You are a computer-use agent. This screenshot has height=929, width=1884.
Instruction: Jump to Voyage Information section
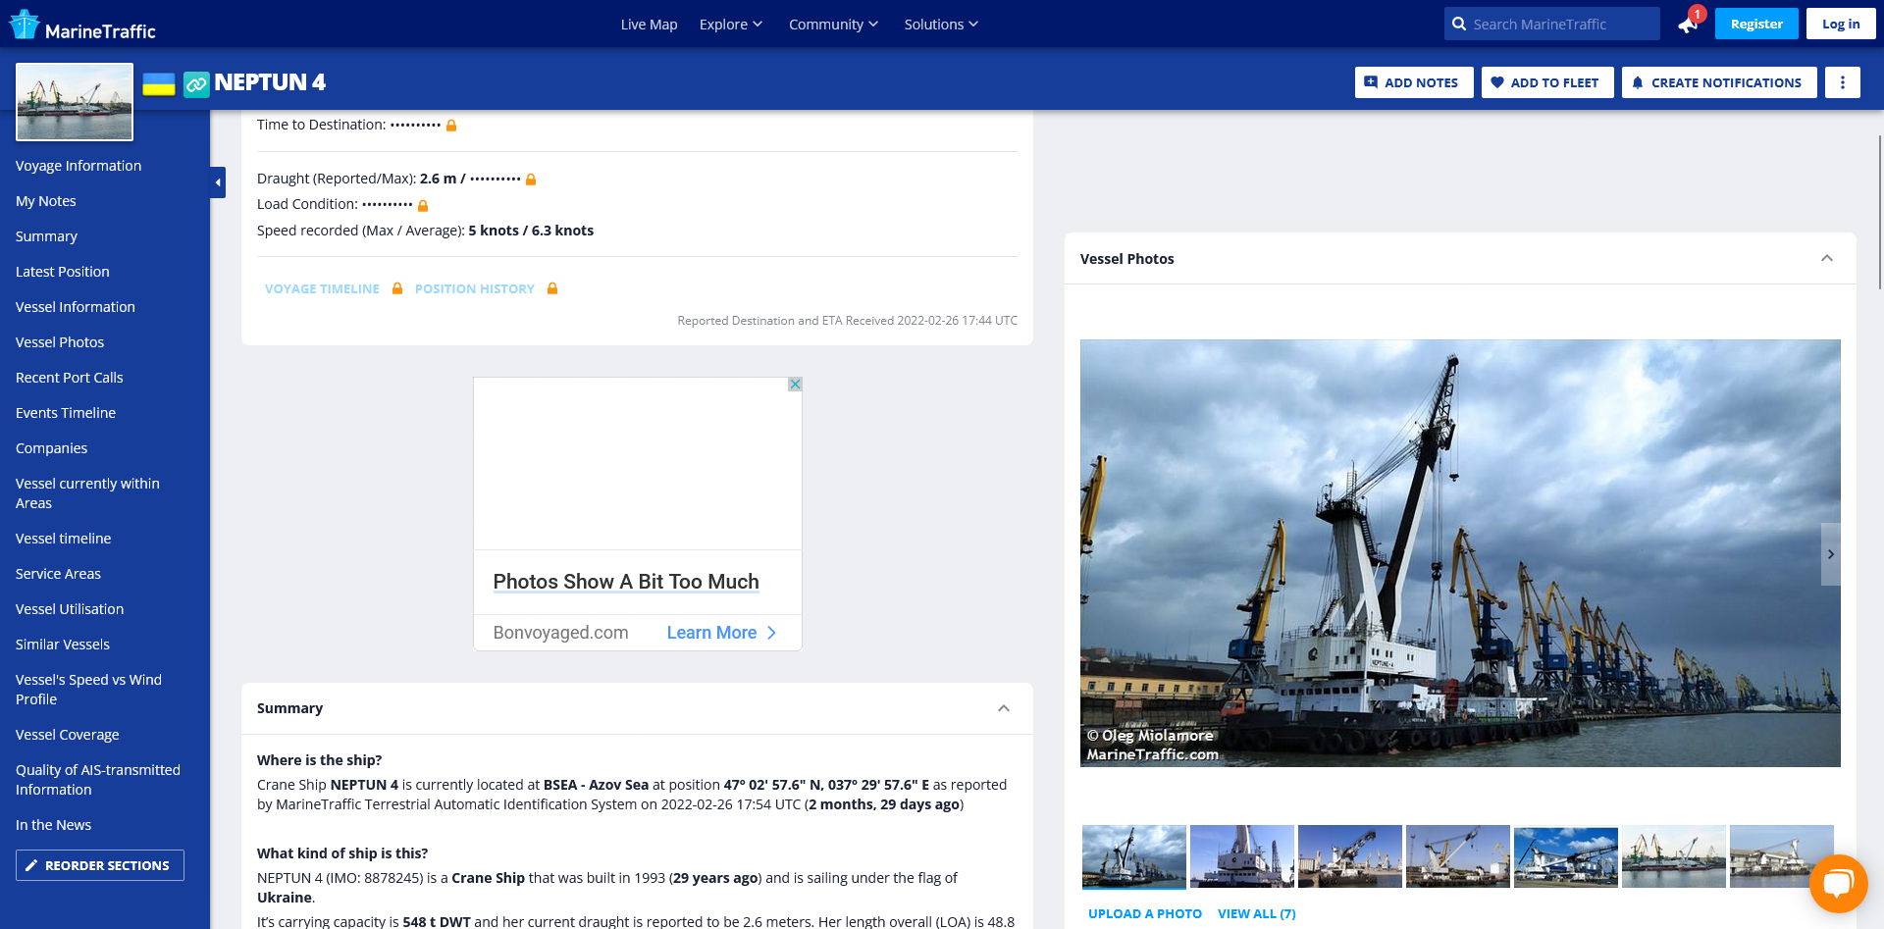click(78, 166)
